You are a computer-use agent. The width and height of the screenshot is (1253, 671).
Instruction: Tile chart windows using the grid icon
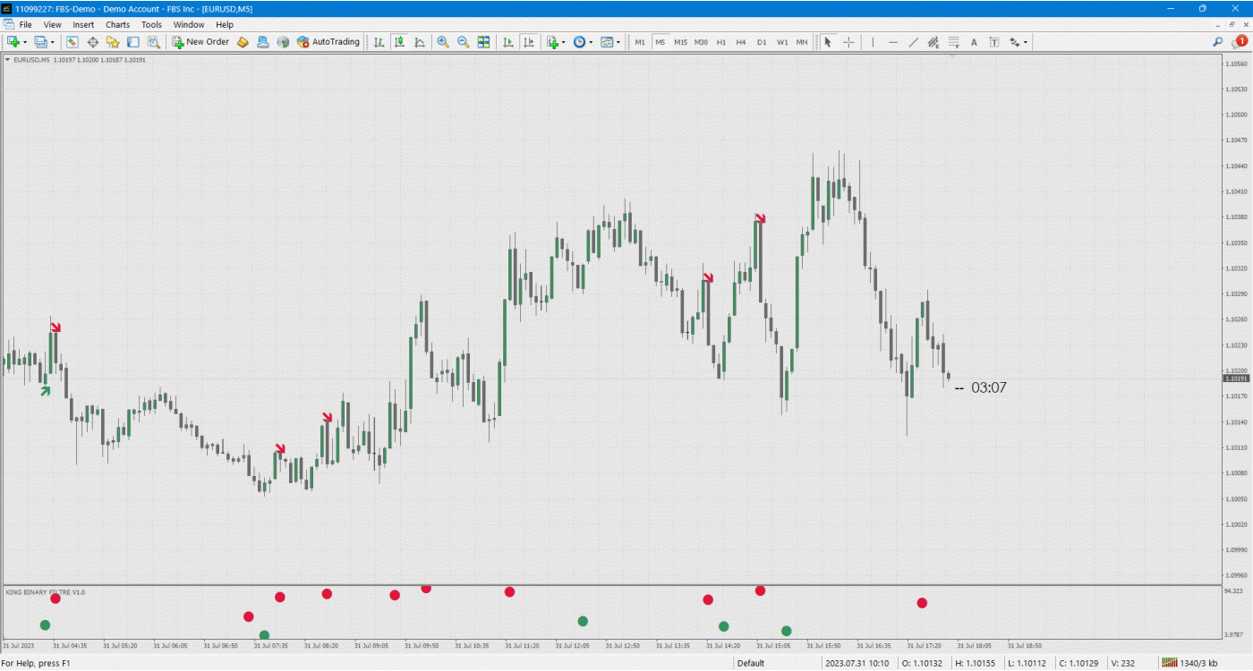(x=483, y=42)
